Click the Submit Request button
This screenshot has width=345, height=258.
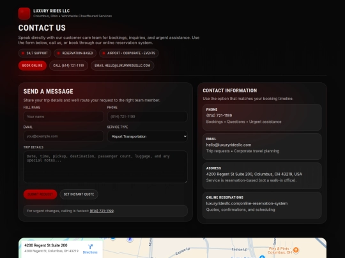(40, 194)
